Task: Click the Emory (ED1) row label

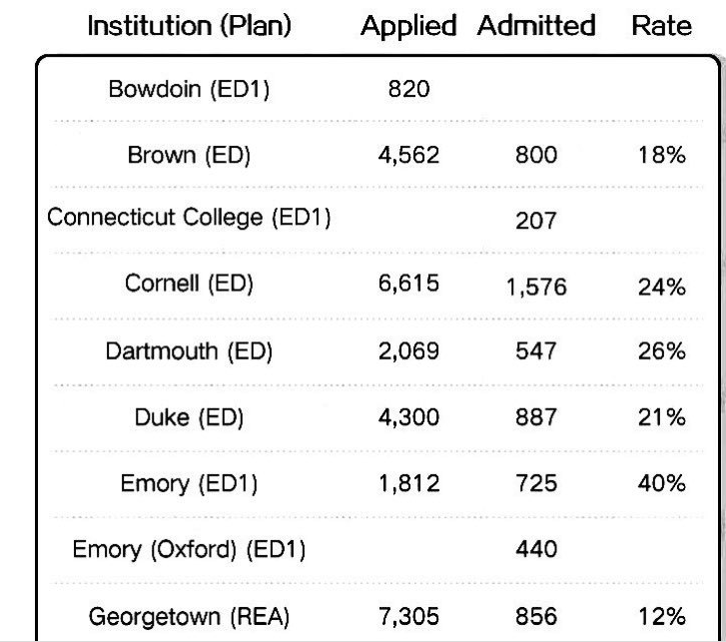Action: pyautogui.click(x=190, y=484)
